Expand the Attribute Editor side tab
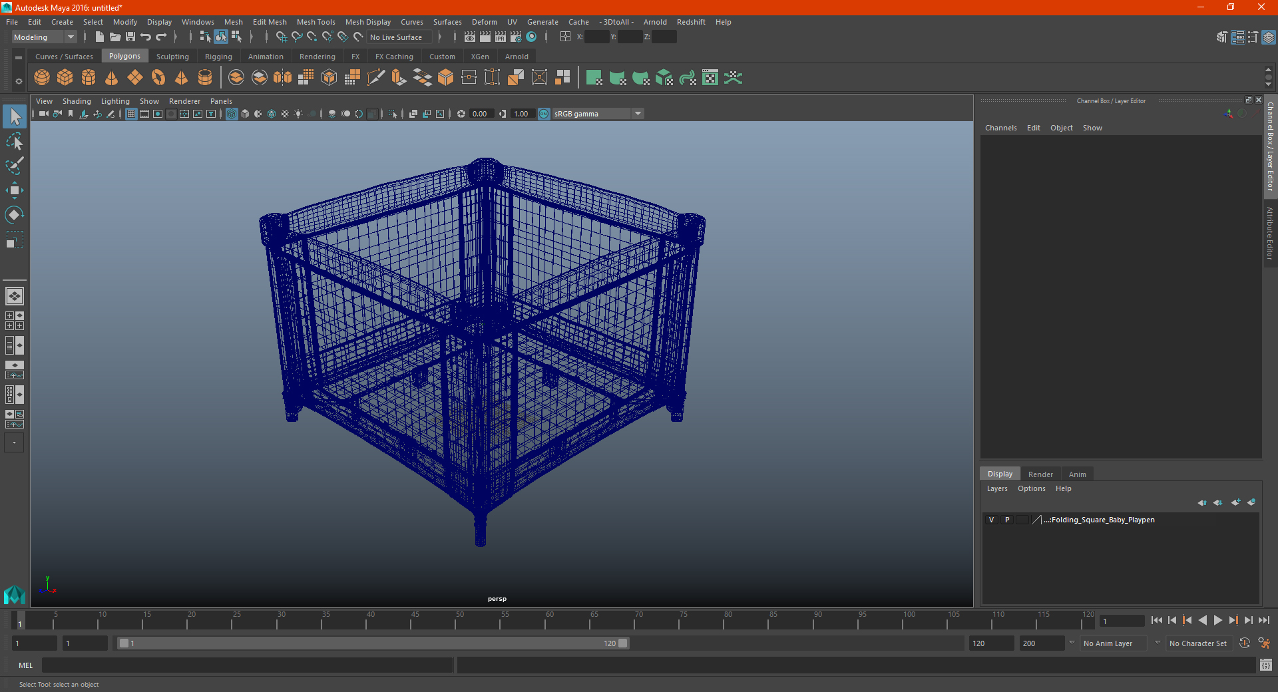This screenshot has height=692, width=1278. (x=1270, y=233)
